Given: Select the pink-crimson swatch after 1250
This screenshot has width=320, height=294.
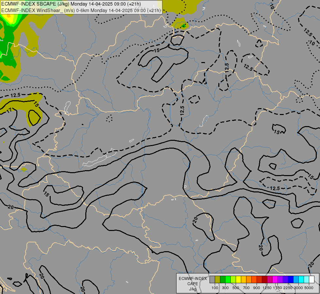Looking at the screenshot, I should 270,280.
